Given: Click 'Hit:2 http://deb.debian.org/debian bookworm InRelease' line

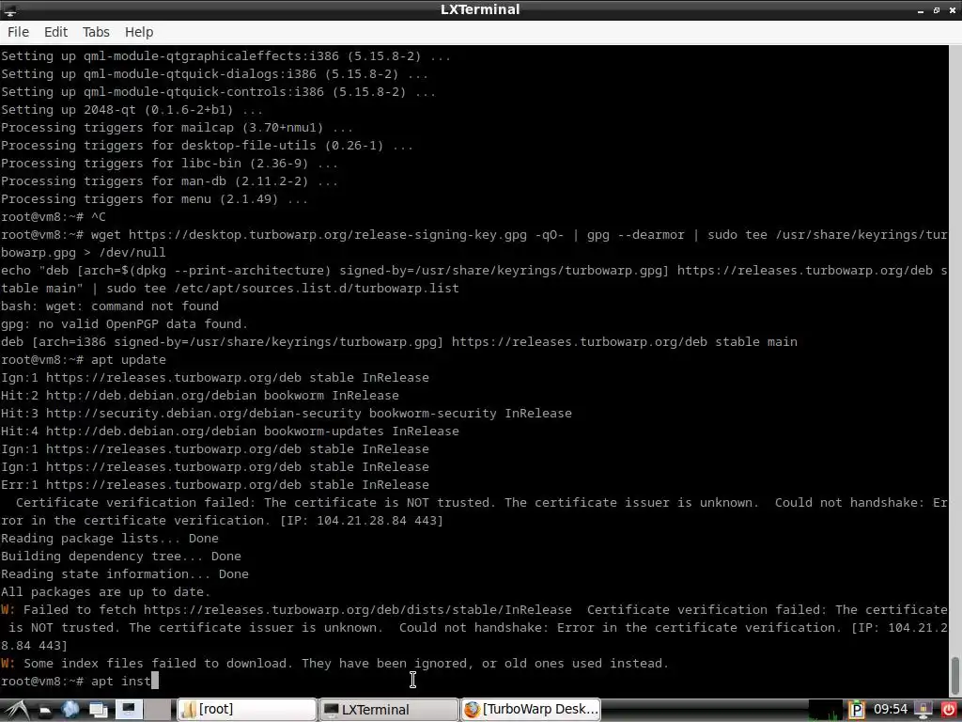Looking at the screenshot, I should tap(200, 395).
